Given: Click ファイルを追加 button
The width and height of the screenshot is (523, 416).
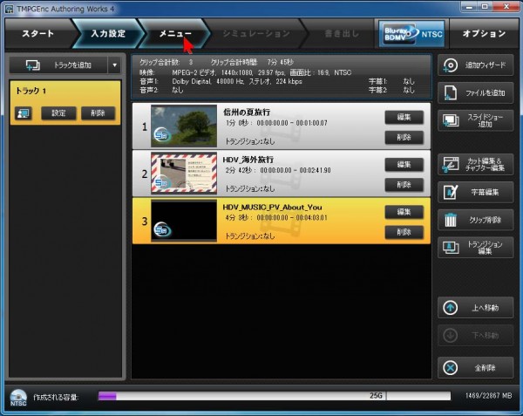Looking at the screenshot, I should pos(475,92).
